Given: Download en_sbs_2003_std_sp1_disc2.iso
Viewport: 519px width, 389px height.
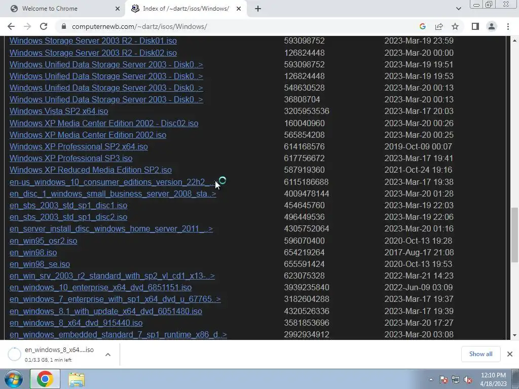Looking at the screenshot, I should pyautogui.click(x=68, y=217).
